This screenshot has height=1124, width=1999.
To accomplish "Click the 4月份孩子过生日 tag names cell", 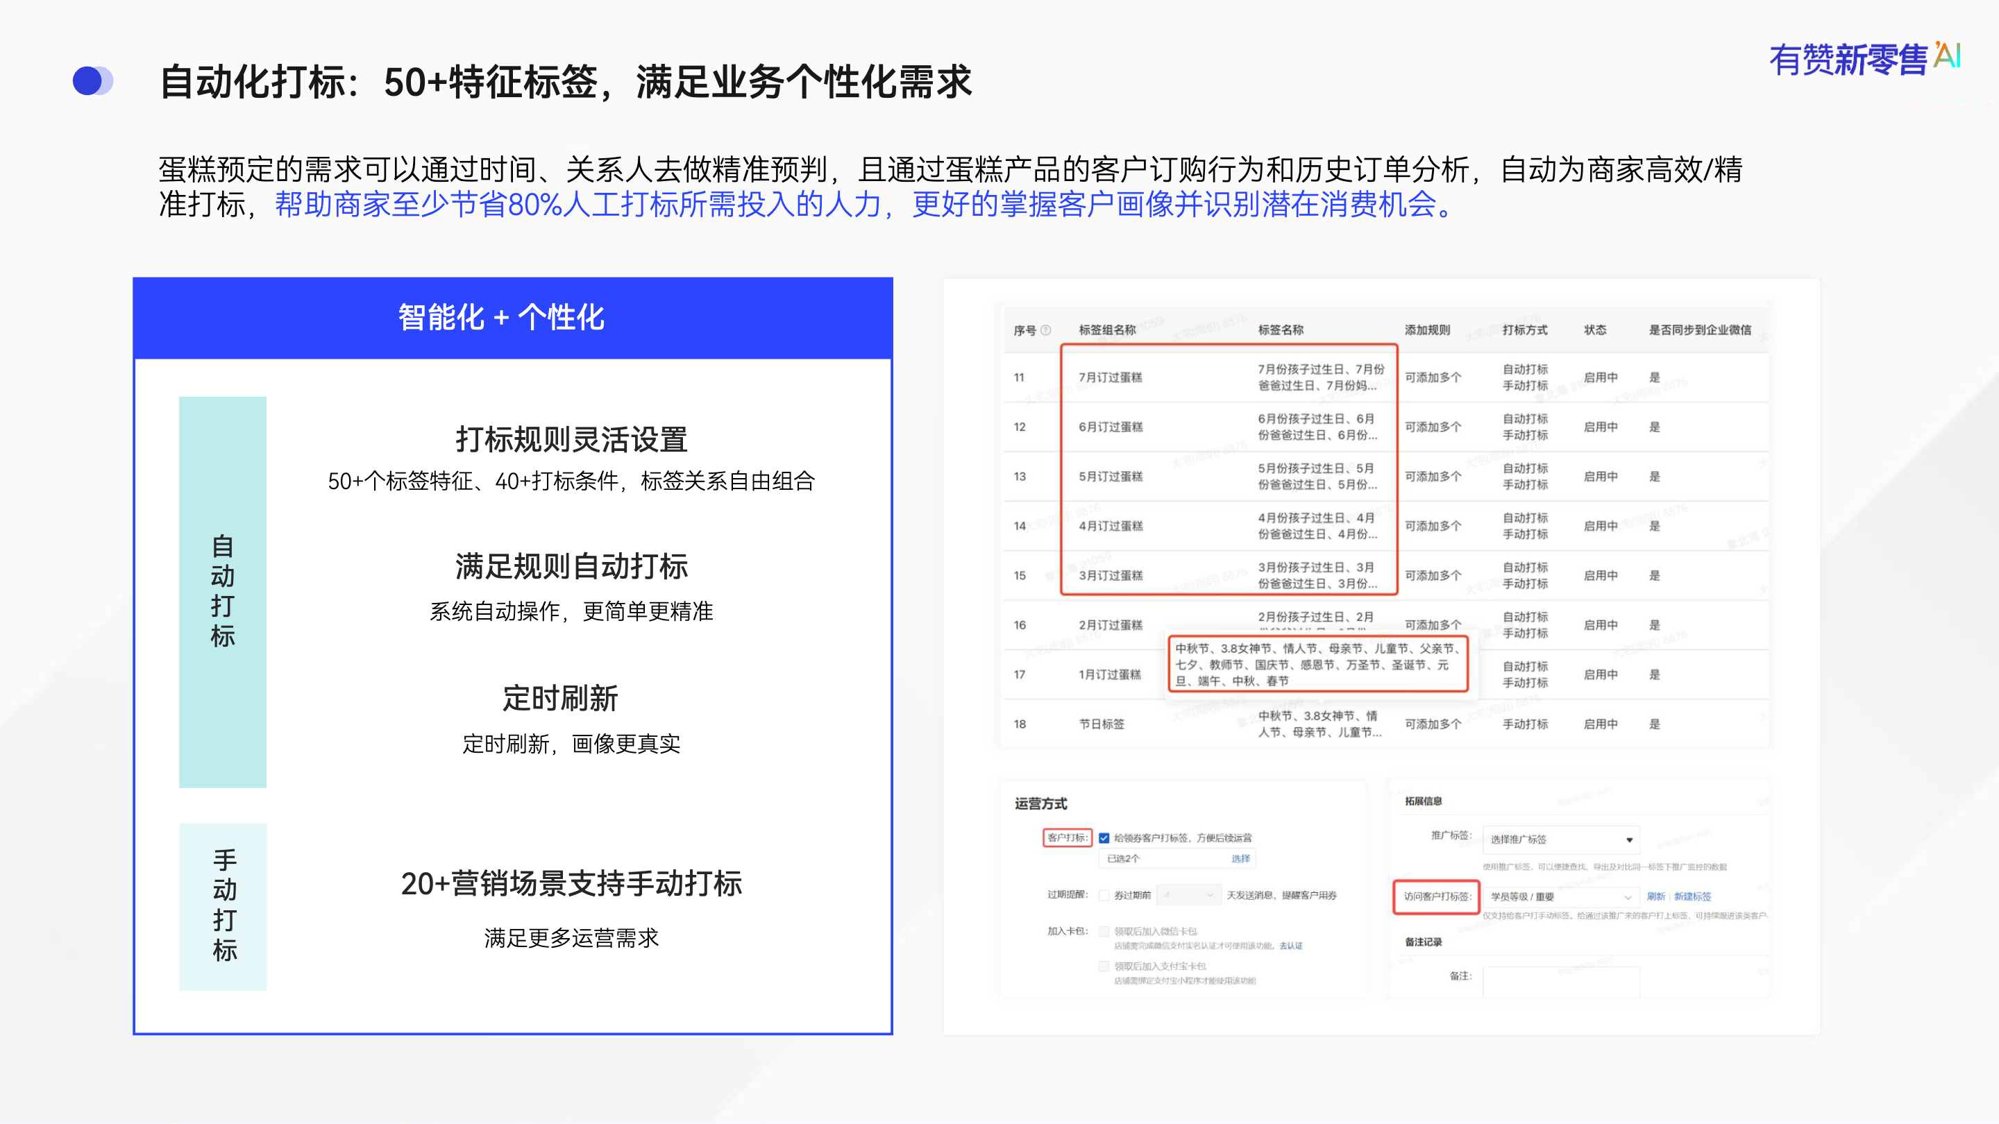I will click(x=1317, y=527).
